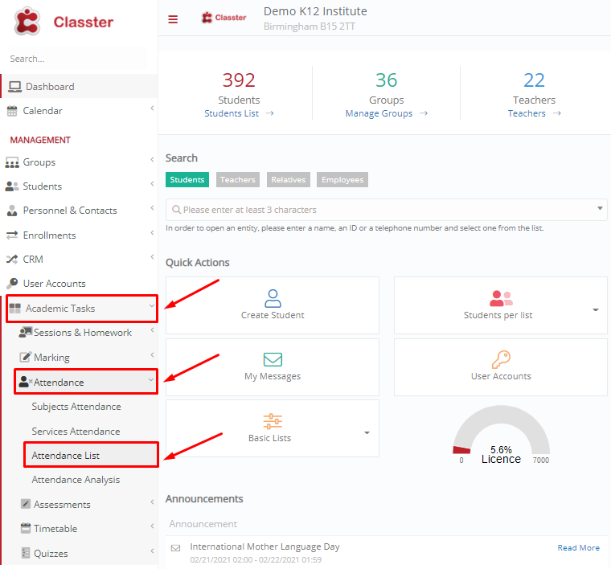Expand the Enrollments chevron
Image resolution: width=611 pixels, height=569 pixels.
152,233
